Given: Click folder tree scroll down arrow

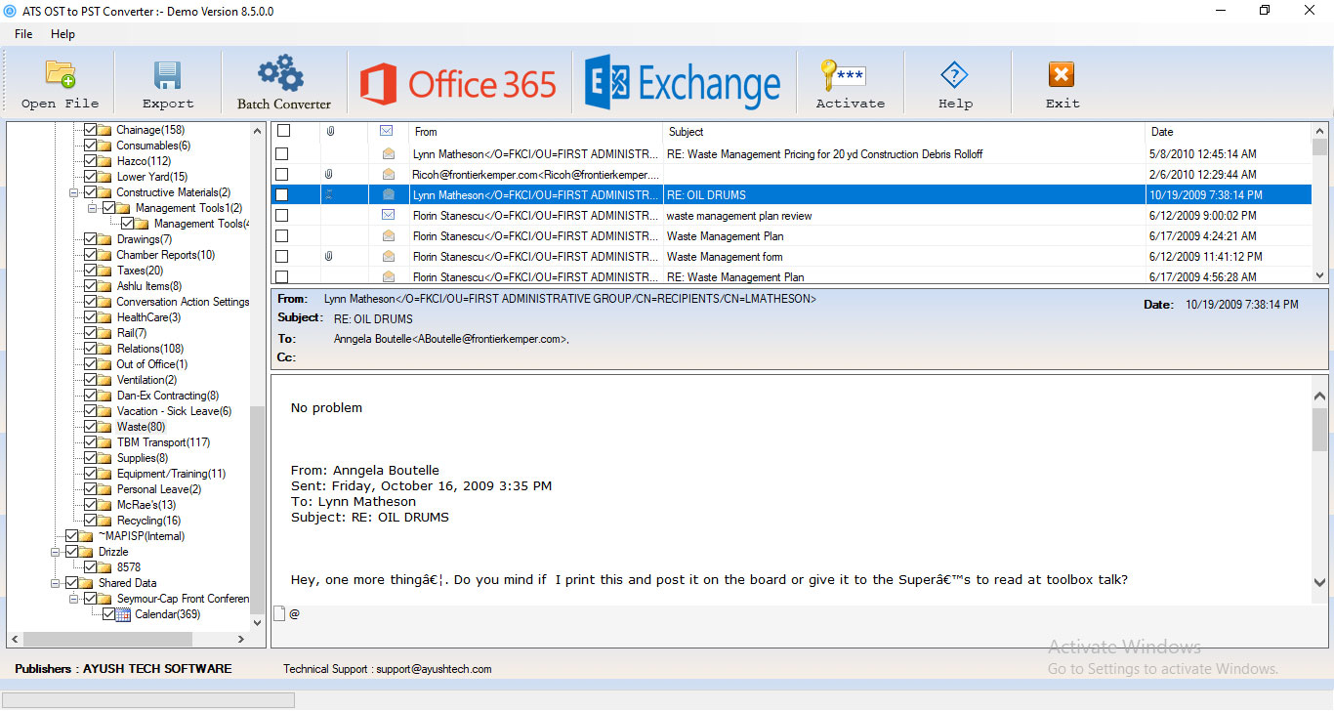Looking at the screenshot, I should [x=258, y=622].
